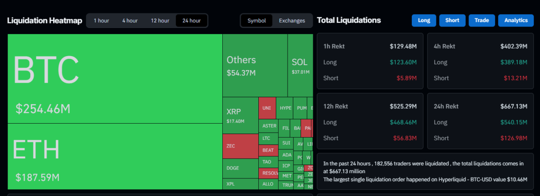The image size is (540, 196).
Task: Click the 1h Rekt total card
Action: pyautogui.click(x=370, y=62)
